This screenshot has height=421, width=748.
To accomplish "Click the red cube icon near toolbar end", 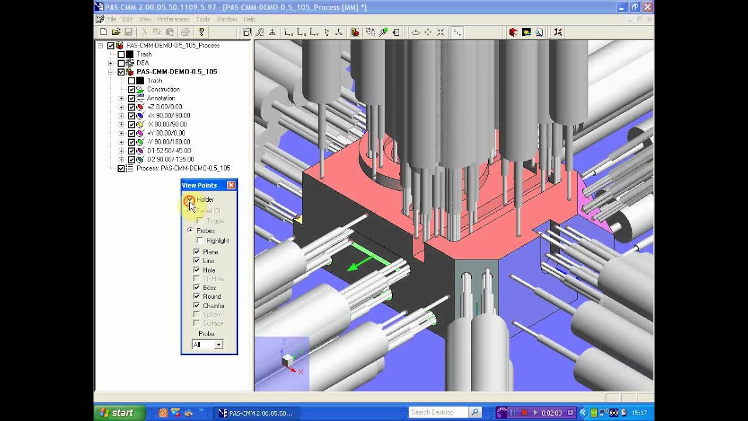I will 513,32.
